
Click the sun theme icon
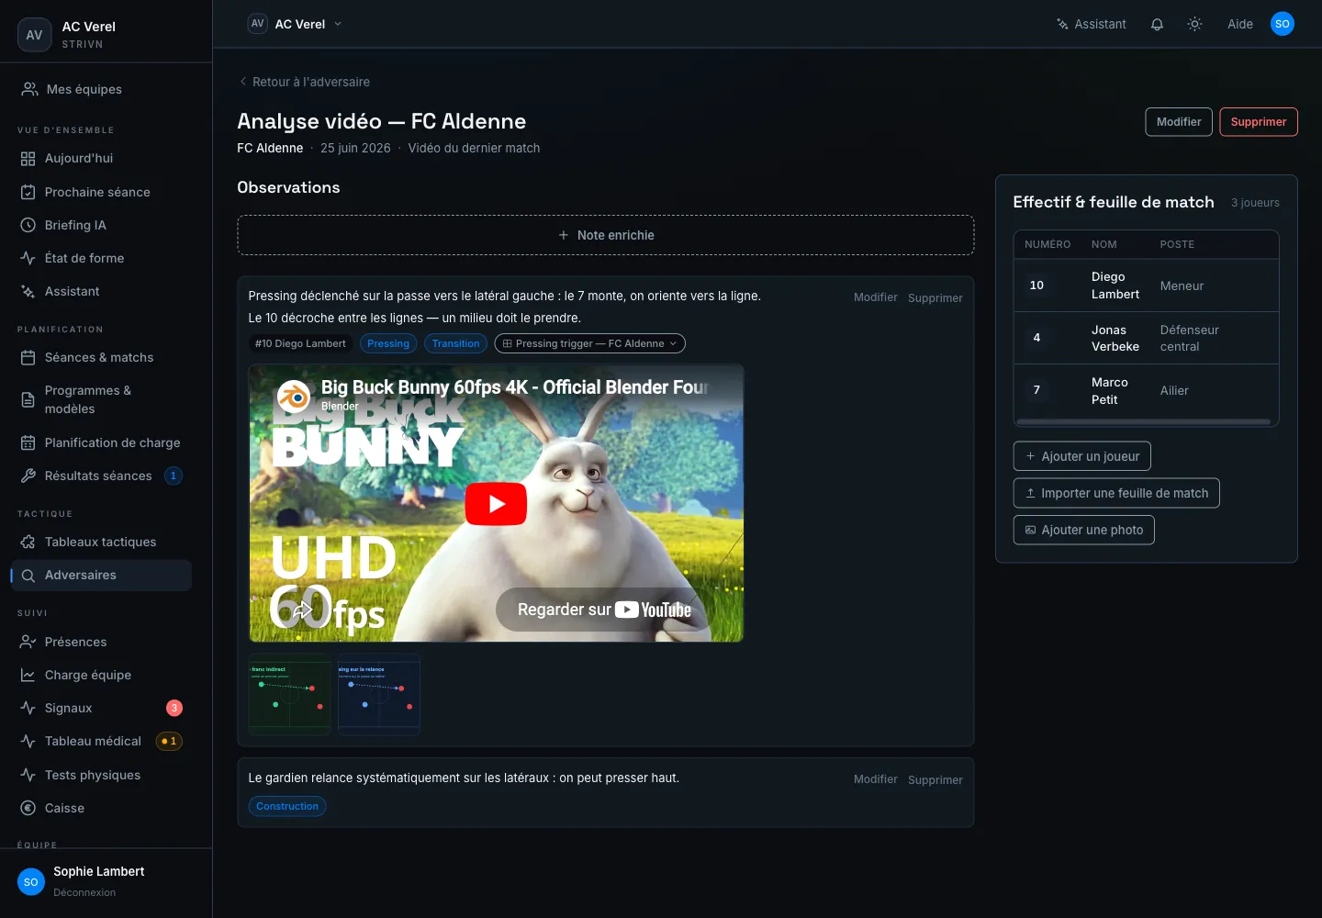tap(1194, 24)
